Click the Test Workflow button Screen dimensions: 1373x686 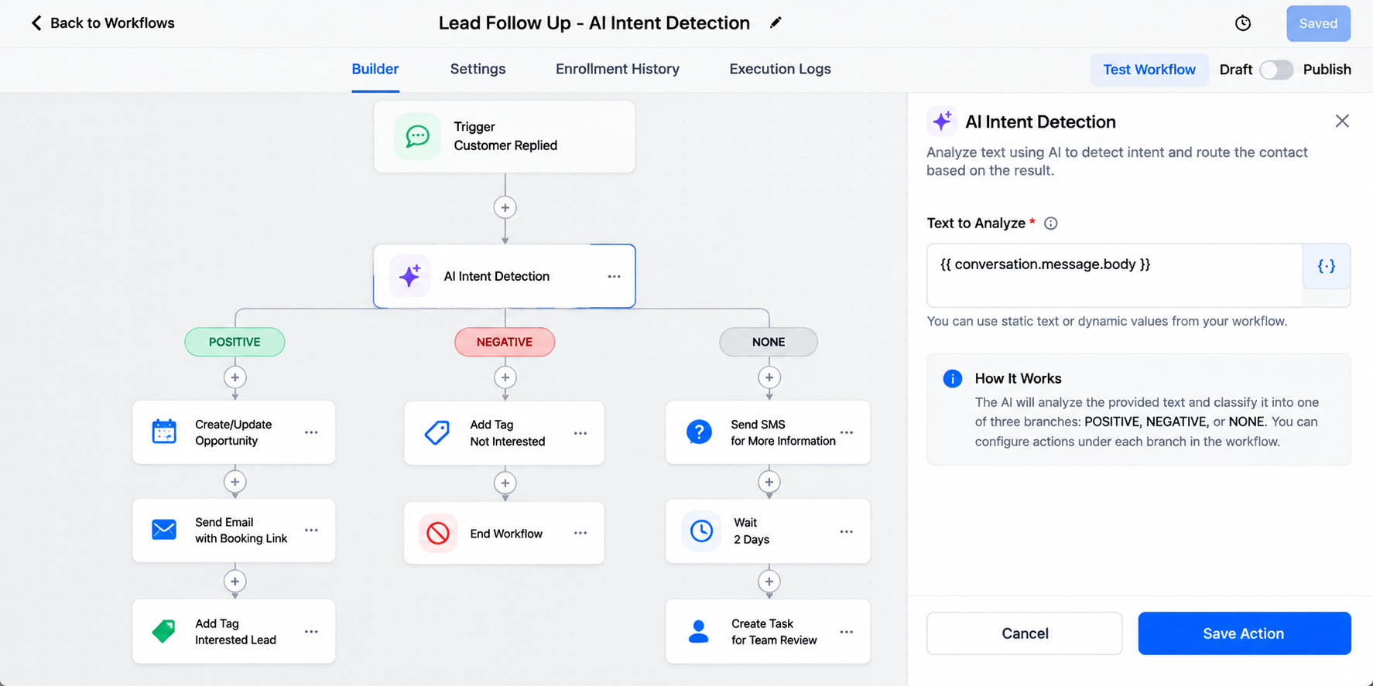1149,70
